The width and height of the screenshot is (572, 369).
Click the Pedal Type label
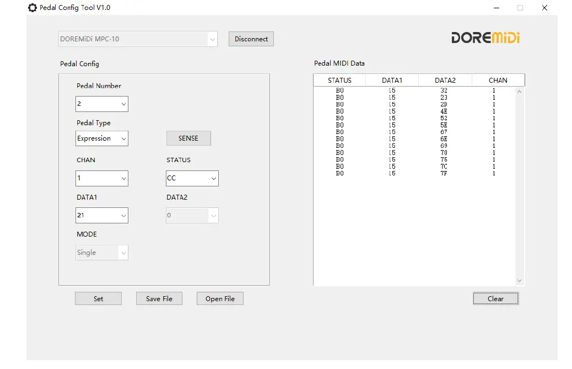pyautogui.click(x=93, y=123)
